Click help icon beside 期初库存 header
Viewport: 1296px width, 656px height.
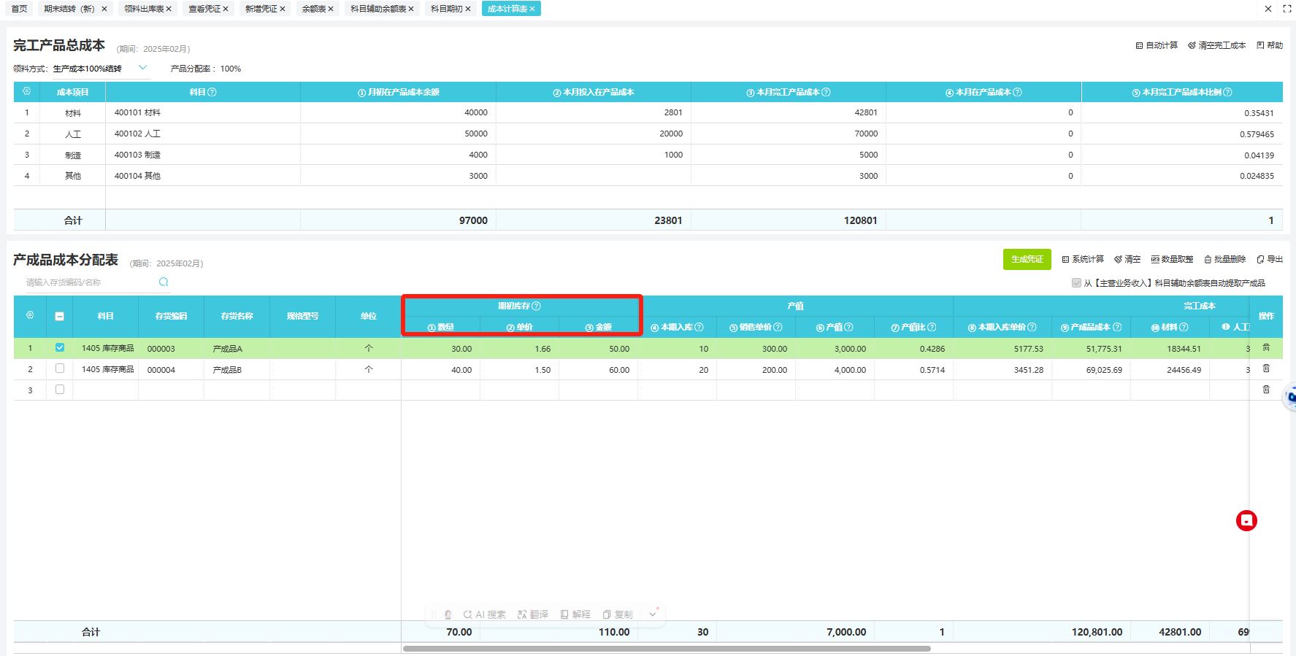pos(537,306)
